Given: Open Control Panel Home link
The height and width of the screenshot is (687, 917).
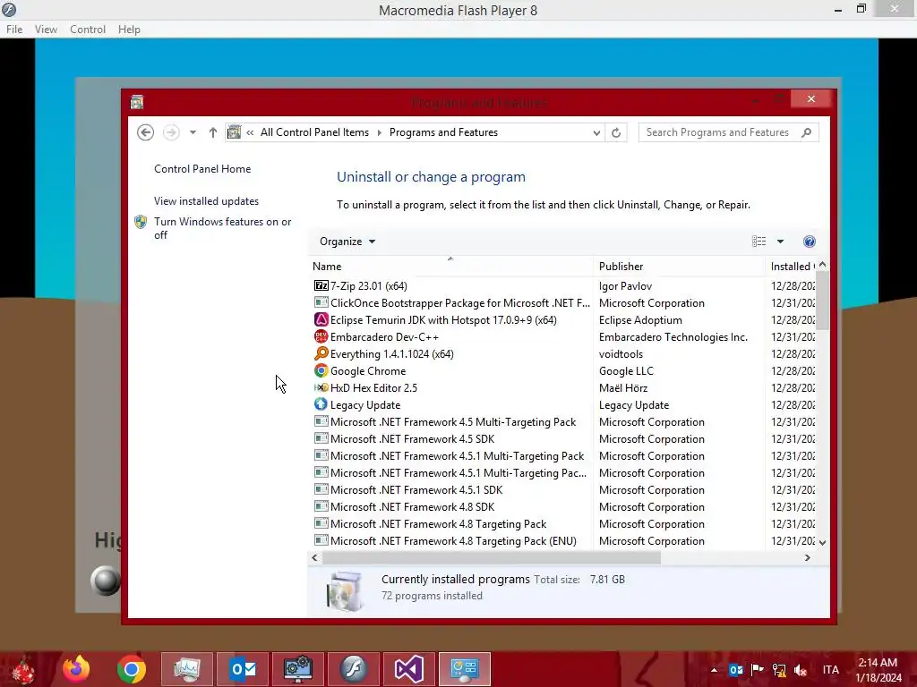Looking at the screenshot, I should 202,169.
